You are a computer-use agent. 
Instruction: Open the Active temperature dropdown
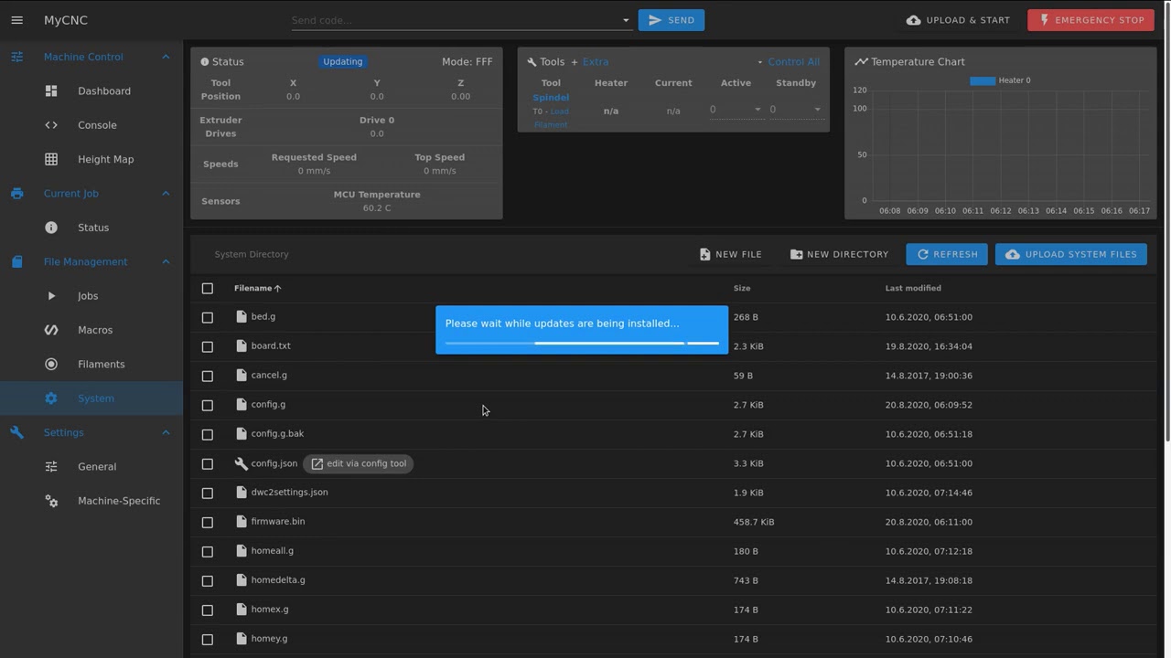click(757, 110)
